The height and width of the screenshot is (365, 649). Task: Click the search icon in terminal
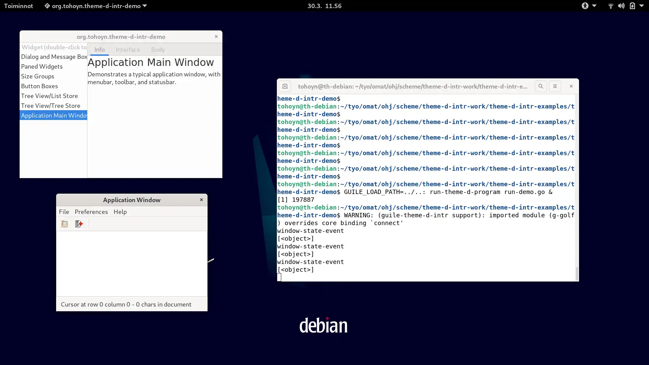[541, 86]
